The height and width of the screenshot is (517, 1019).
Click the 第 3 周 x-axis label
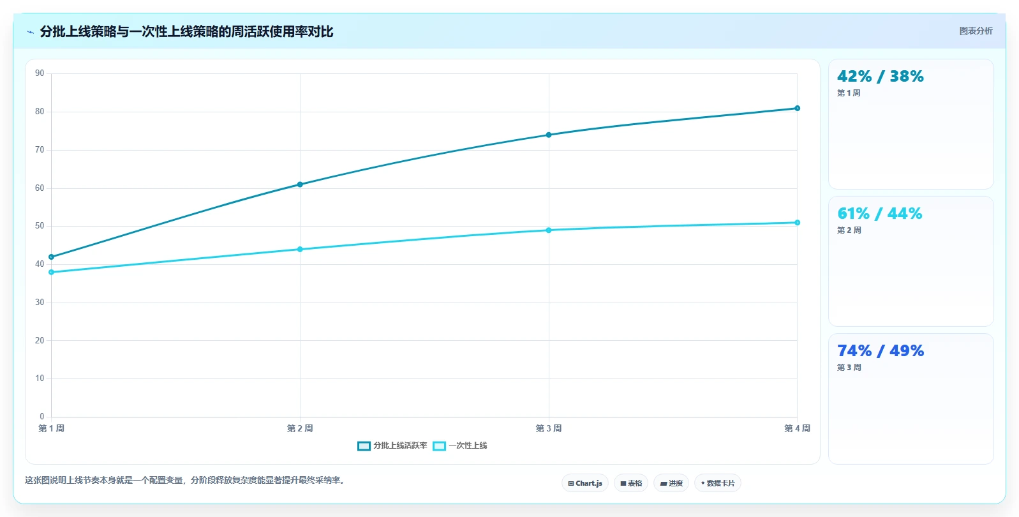pos(549,428)
